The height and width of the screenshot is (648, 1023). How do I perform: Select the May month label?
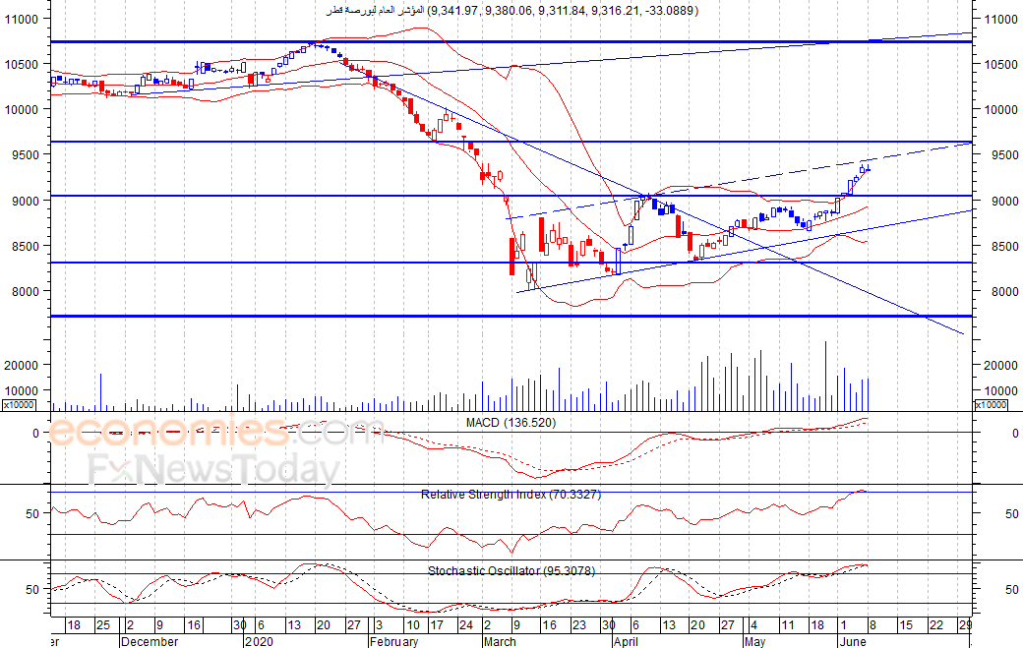tap(754, 641)
